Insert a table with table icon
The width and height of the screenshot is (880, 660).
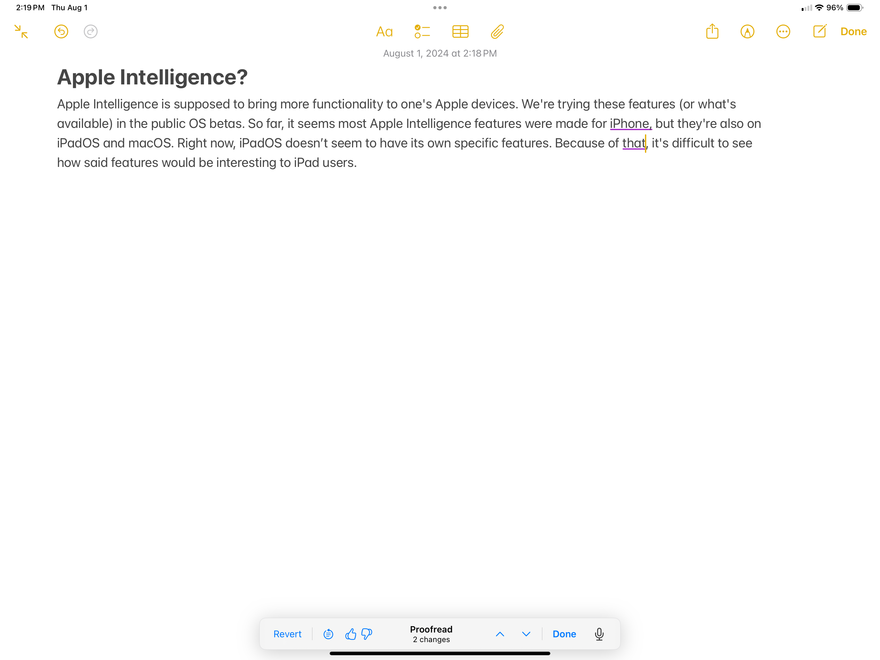point(460,31)
